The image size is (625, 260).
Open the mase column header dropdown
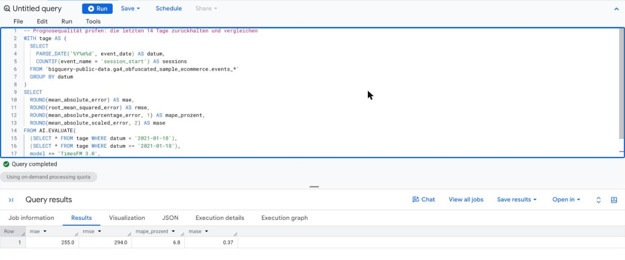[206, 231]
